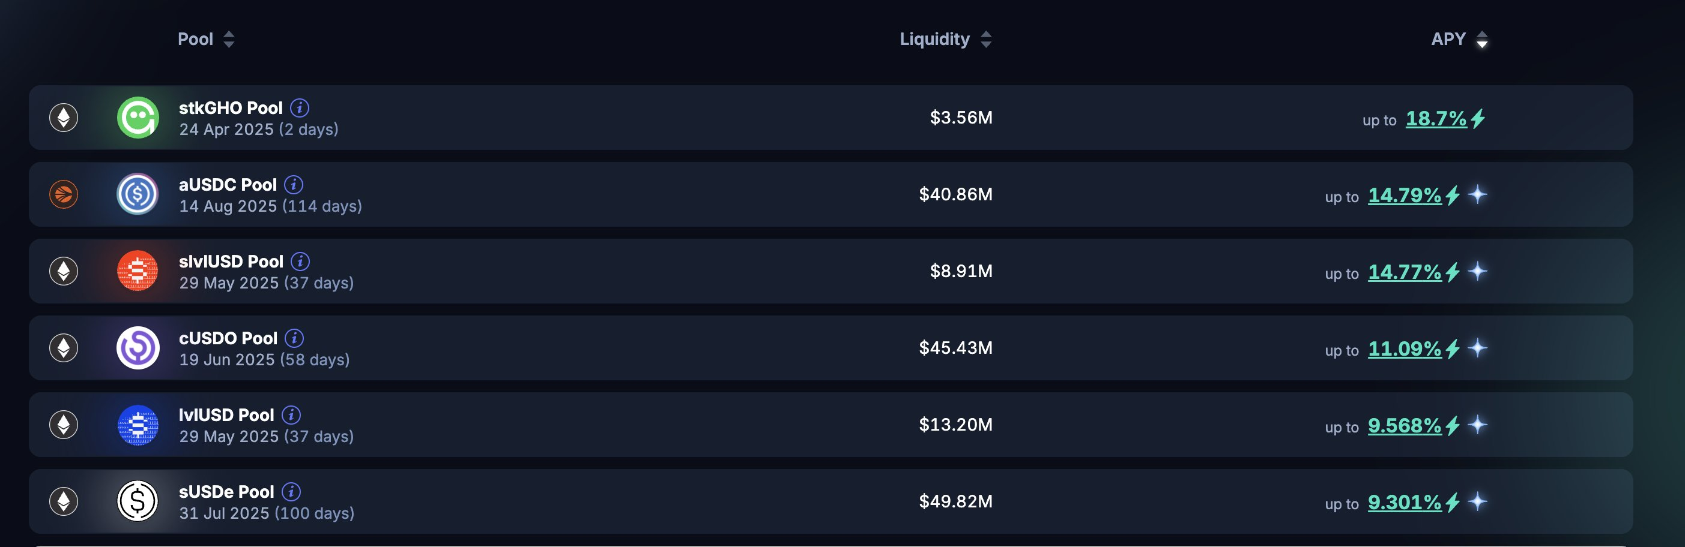Click the stkGHO green token logo
1685x547 pixels.
pos(138,118)
